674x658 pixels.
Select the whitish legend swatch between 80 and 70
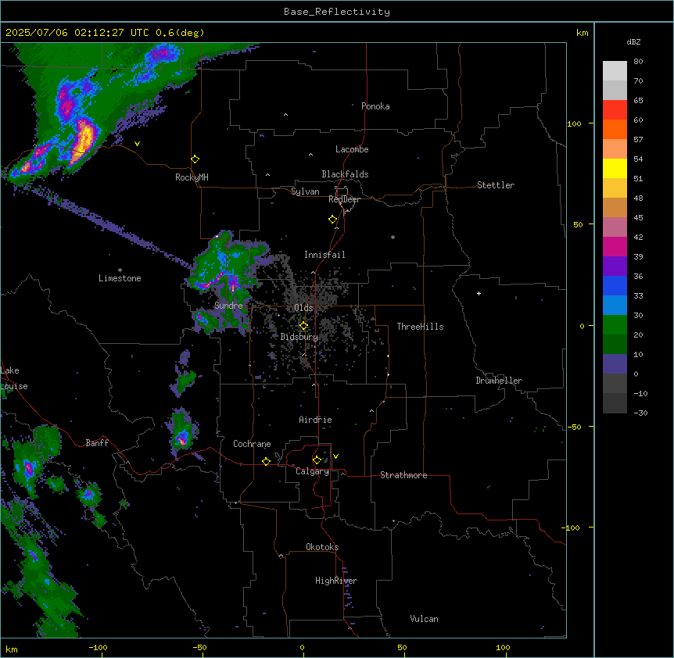tap(615, 71)
